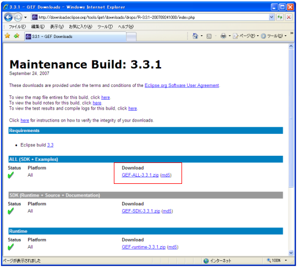Click the Add to Favorites icon
This screenshot has width=297, height=267.
[16, 35]
